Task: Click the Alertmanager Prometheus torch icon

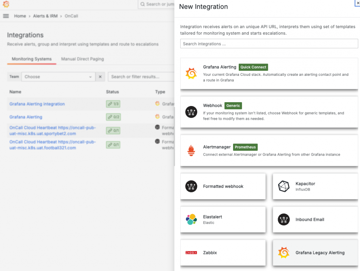Action: pos(191,150)
